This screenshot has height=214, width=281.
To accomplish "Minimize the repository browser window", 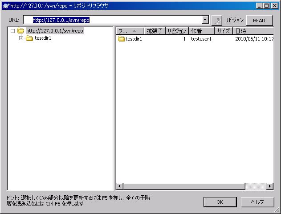I will point(259,6).
